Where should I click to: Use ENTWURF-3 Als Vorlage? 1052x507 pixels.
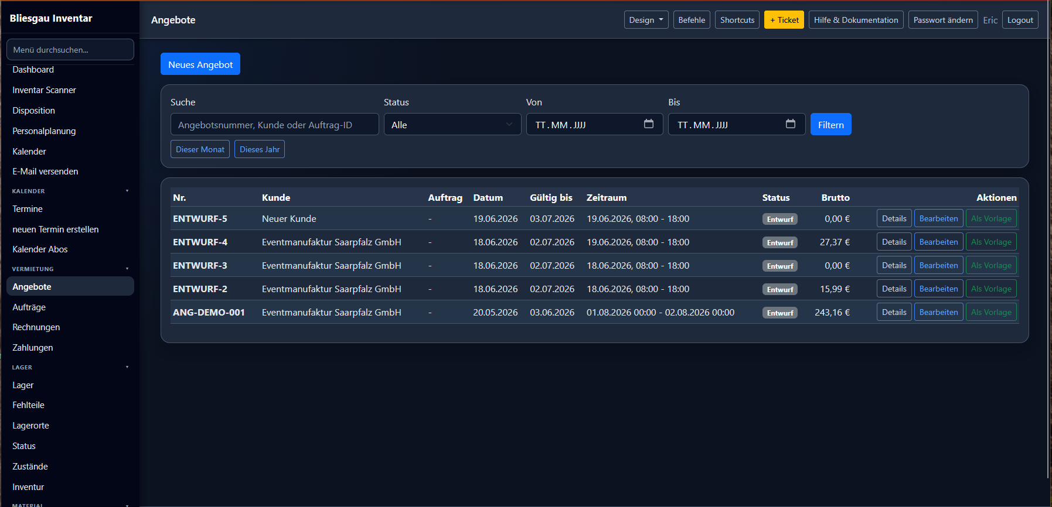click(991, 265)
